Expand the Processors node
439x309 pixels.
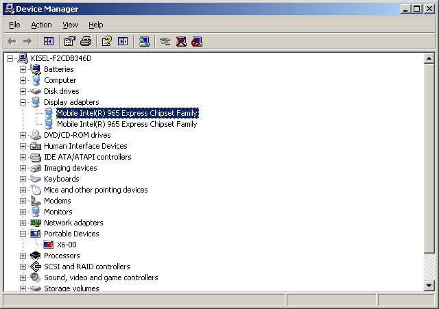23,256
